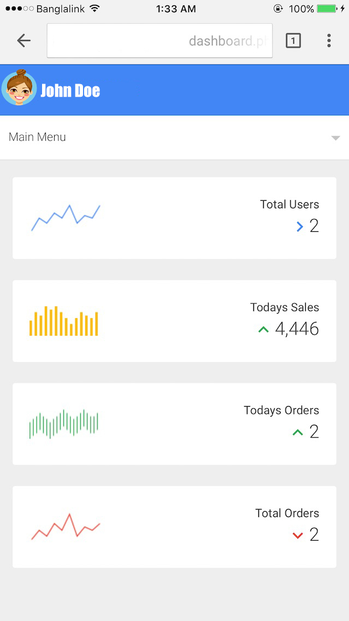Click the John Doe avatar picture
349x621 pixels.
click(19, 87)
